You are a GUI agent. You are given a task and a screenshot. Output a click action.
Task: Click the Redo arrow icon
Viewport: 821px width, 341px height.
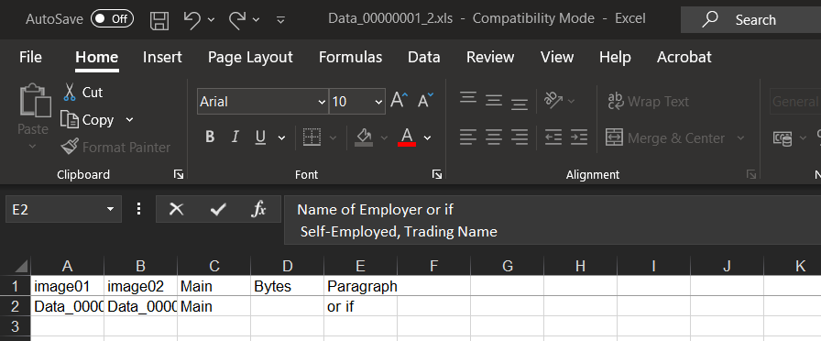click(x=237, y=19)
